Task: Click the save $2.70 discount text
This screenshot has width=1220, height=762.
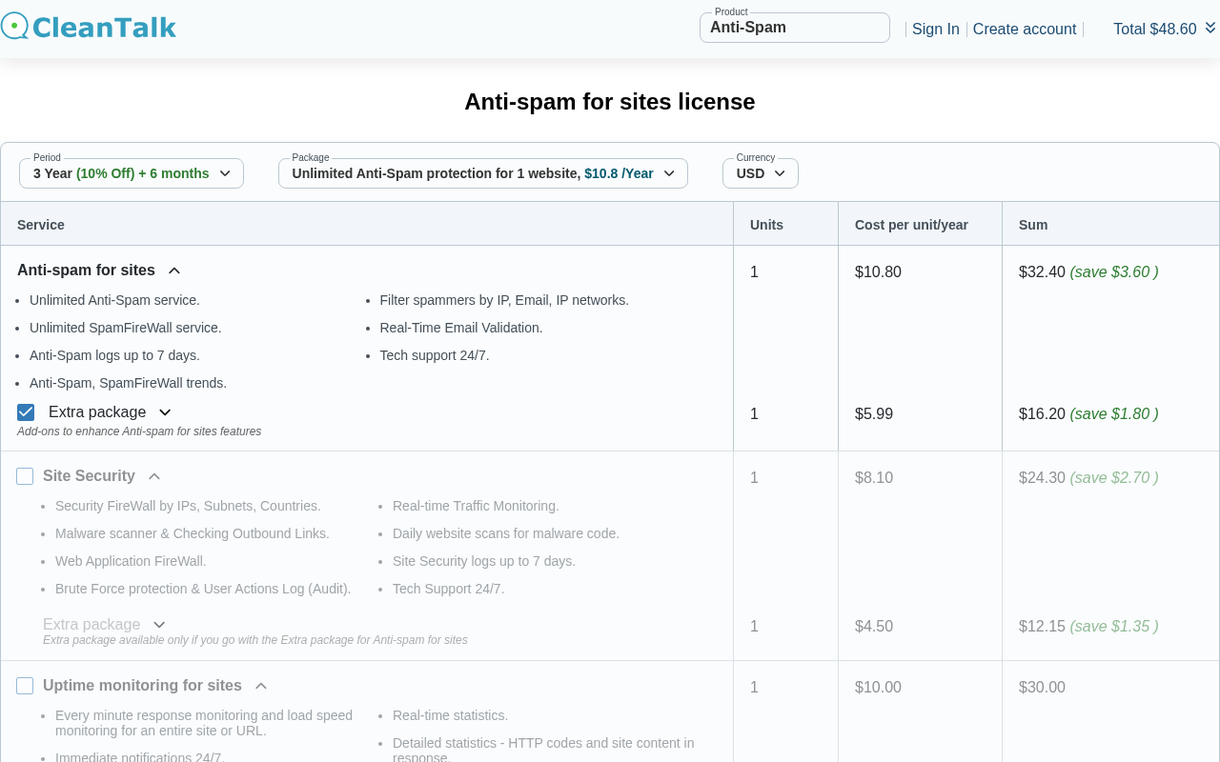Action: click(1114, 478)
